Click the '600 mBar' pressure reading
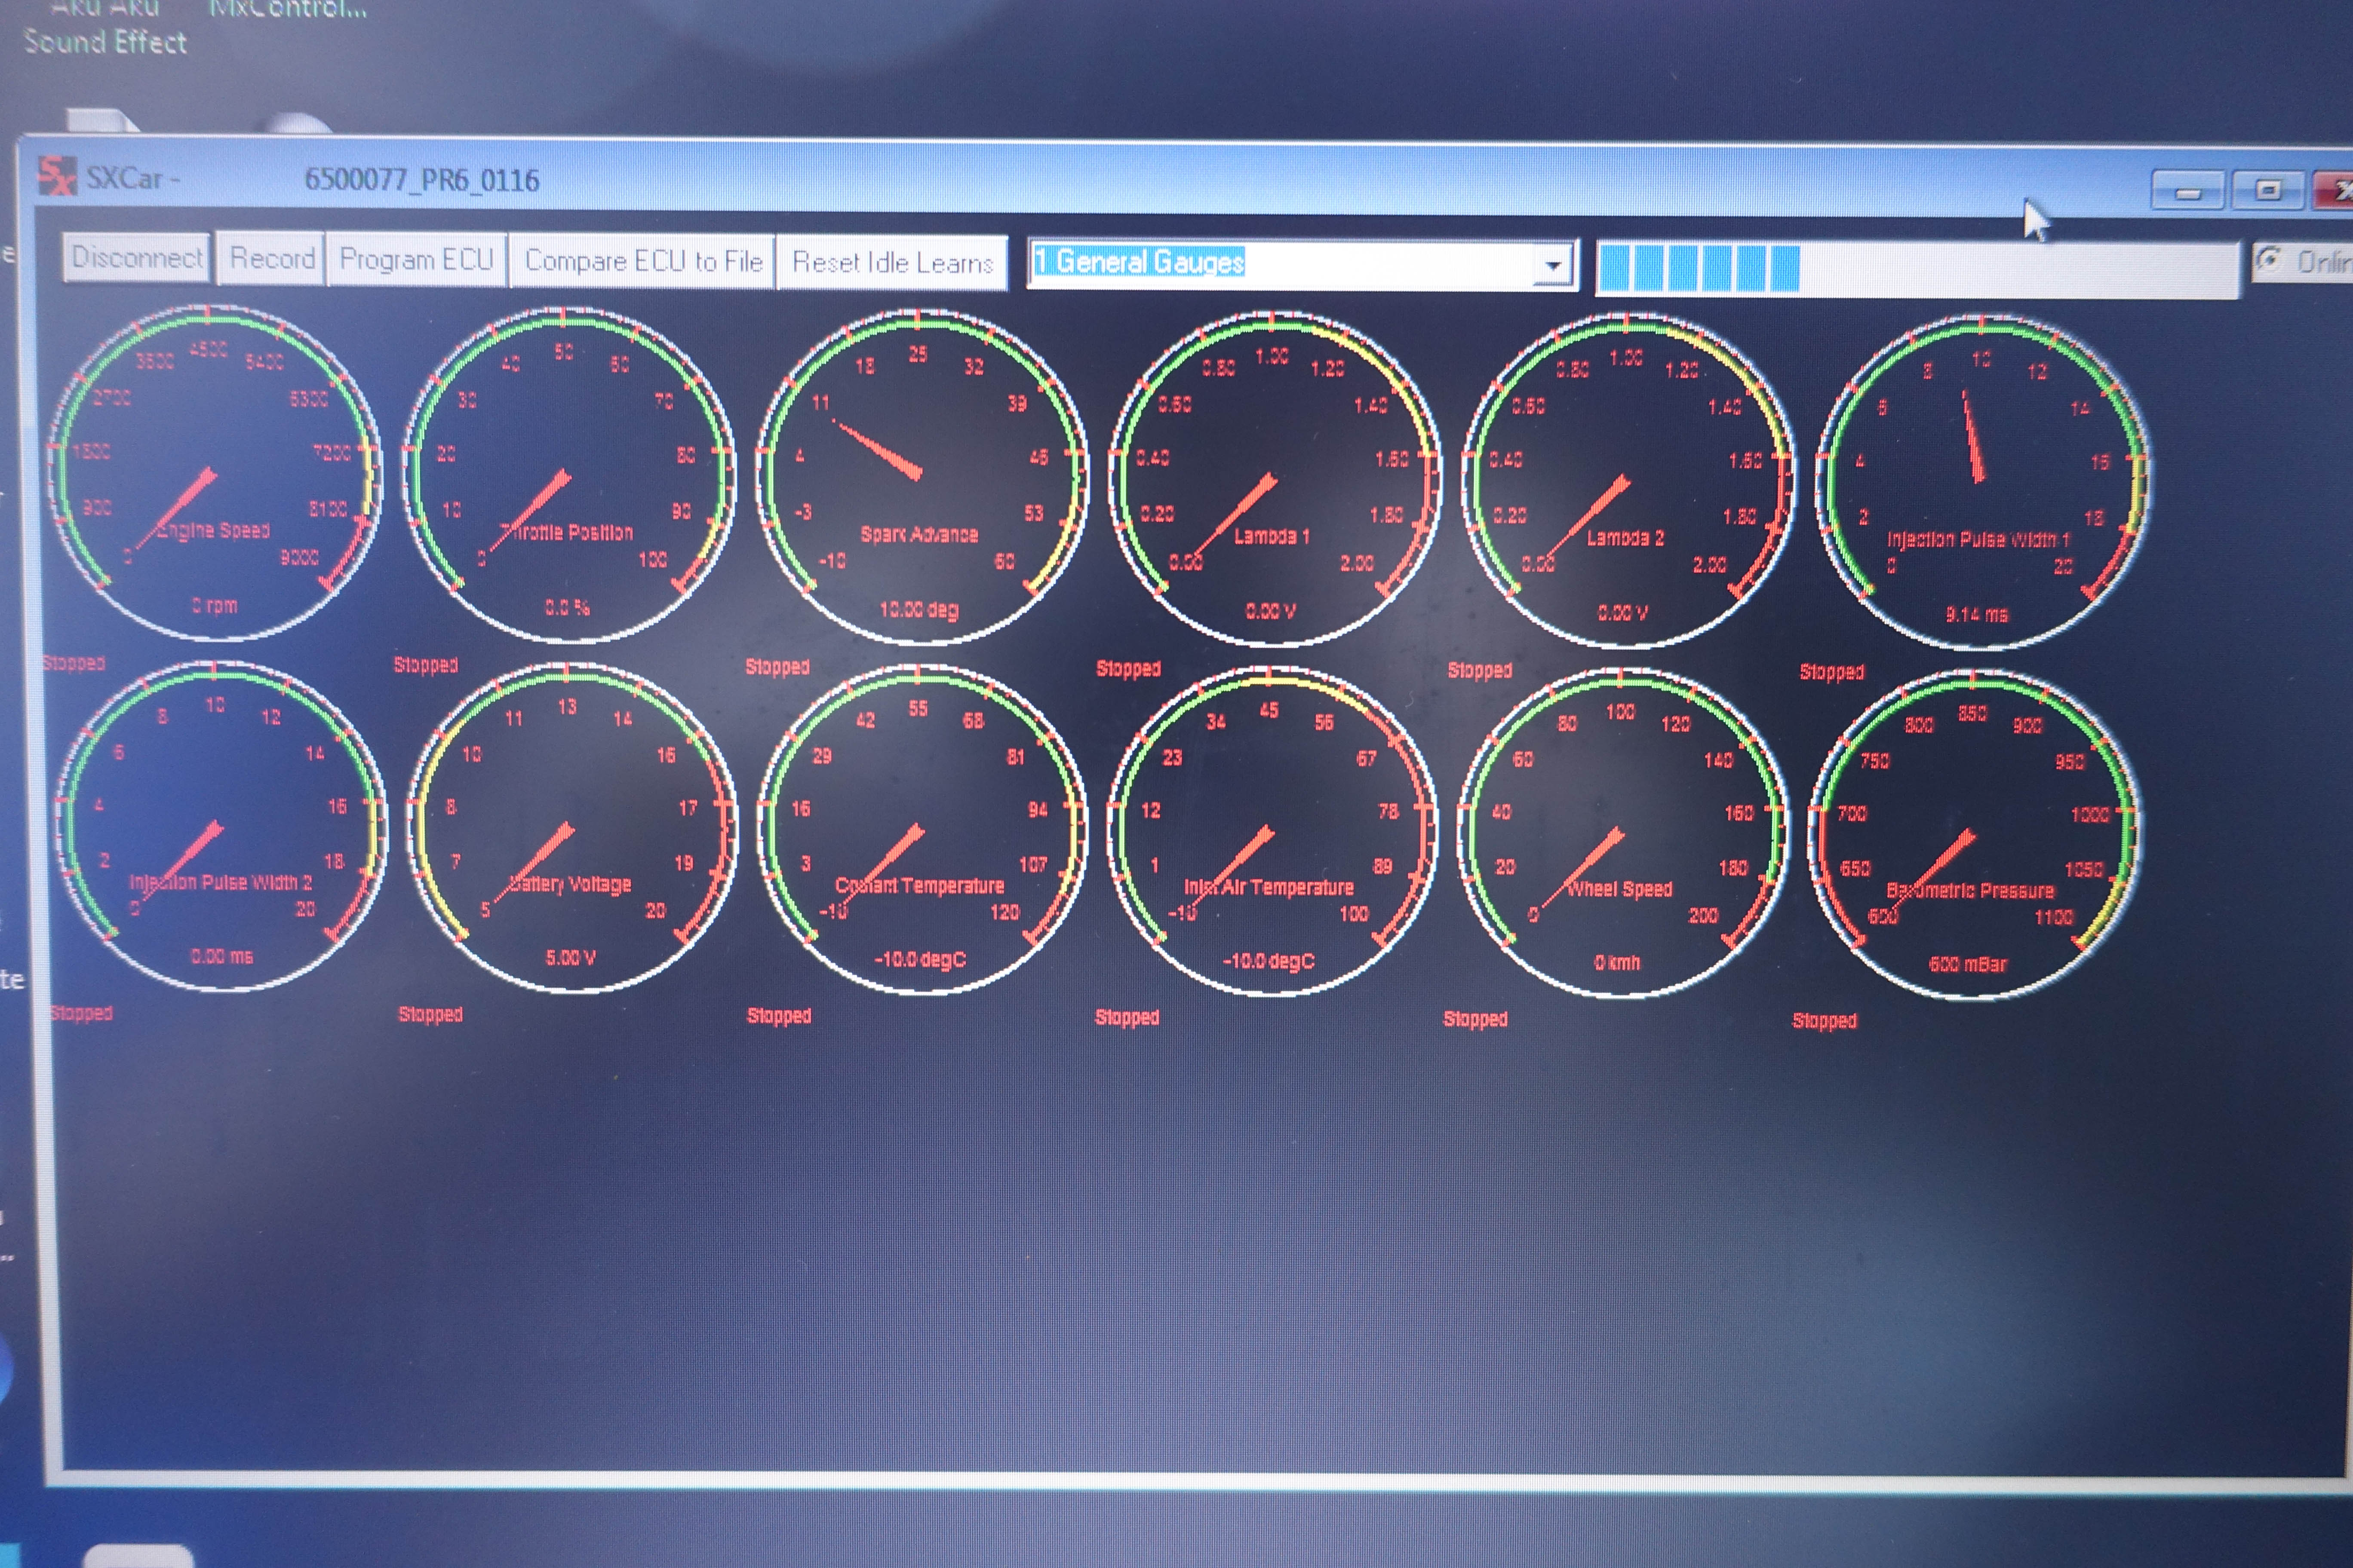The width and height of the screenshot is (2353, 1568). click(1967, 964)
